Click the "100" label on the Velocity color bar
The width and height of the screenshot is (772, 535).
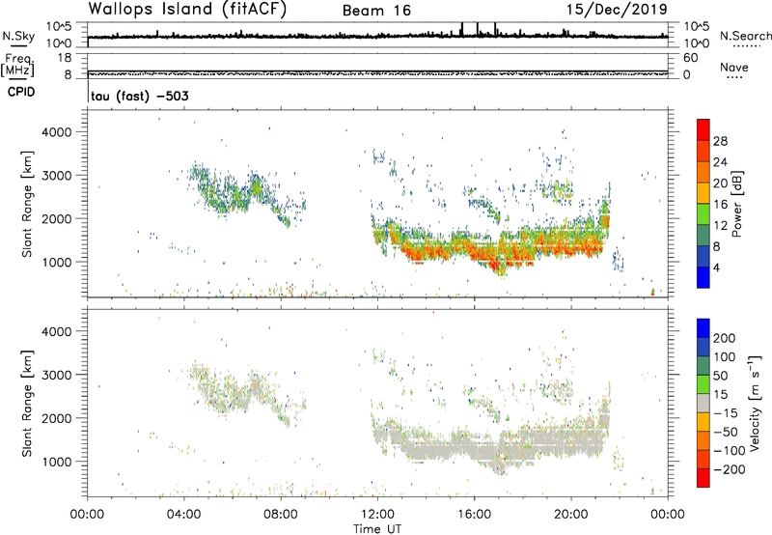pos(725,357)
